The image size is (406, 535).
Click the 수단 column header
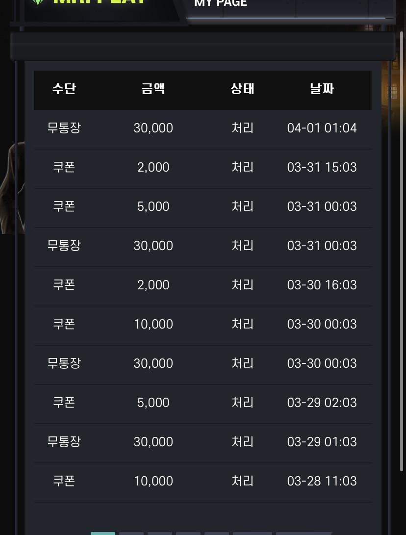(64, 89)
